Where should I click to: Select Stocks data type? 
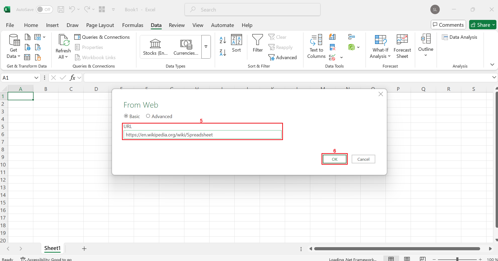[x=155, y=47]
